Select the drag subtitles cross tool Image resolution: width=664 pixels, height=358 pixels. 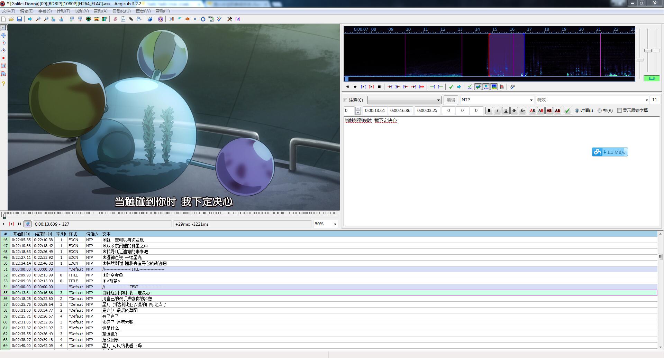click(3, 35)
